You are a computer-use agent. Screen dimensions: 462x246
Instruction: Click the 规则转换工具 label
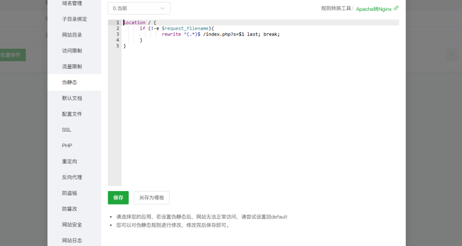tap(337, 9)
